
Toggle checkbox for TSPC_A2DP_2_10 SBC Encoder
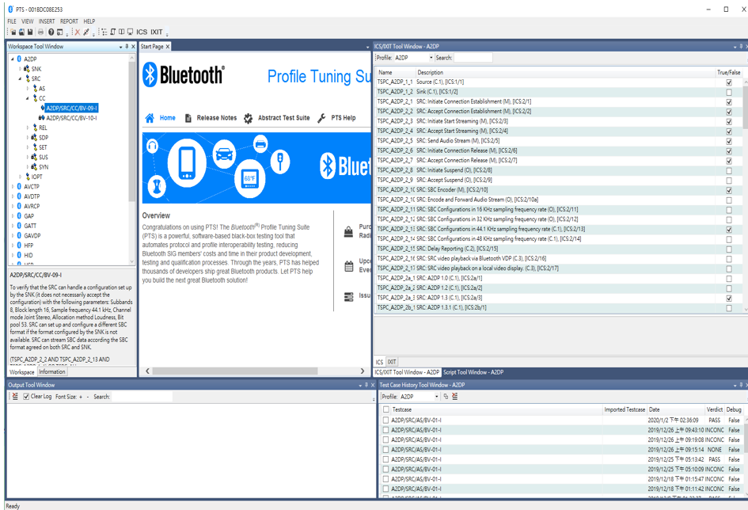click(729, 190)
